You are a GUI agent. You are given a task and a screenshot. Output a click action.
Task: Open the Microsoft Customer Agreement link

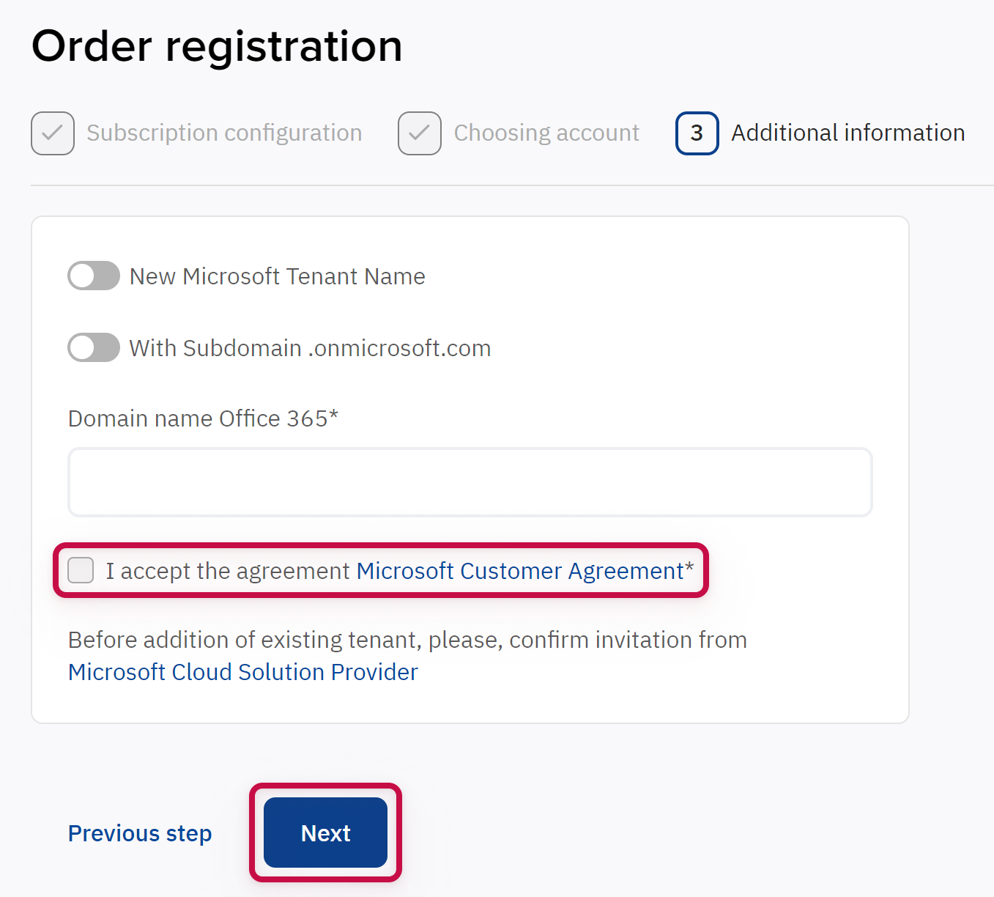520,571
